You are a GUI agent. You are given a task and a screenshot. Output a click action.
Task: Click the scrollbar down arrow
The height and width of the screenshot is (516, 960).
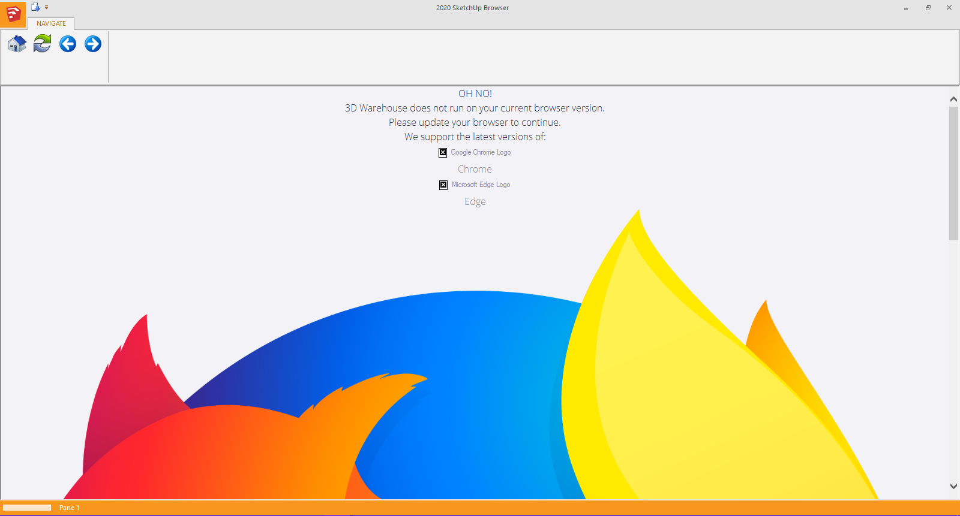pos(953,486)
